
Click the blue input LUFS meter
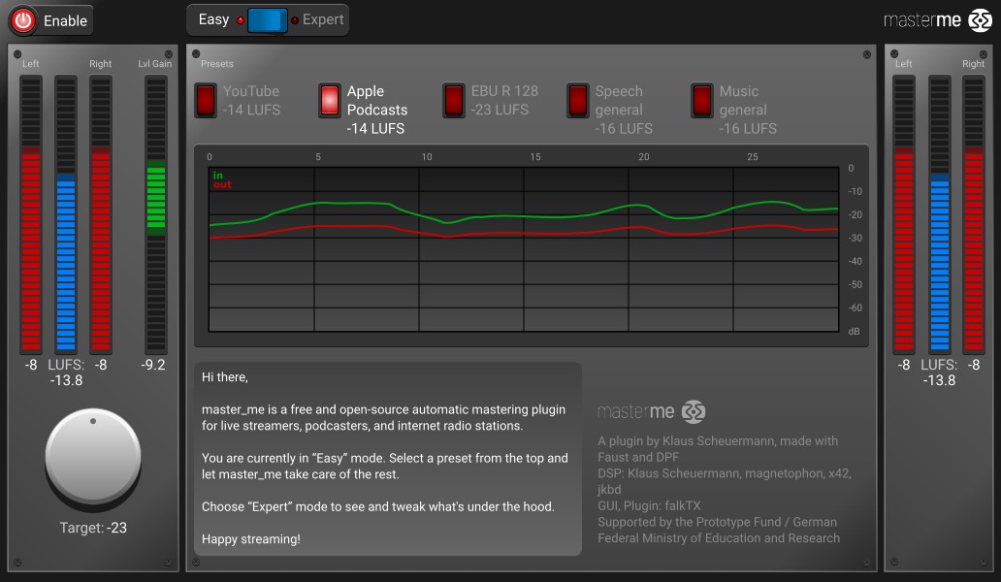(x=66, y=214)
